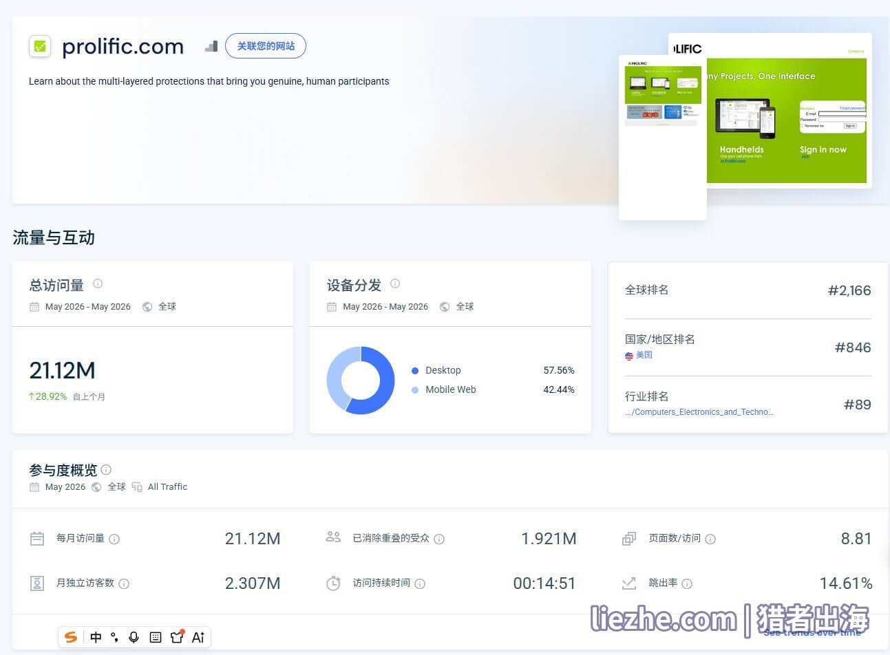
Task: Open the 美国 country rank link
Action: coord(644,355)
